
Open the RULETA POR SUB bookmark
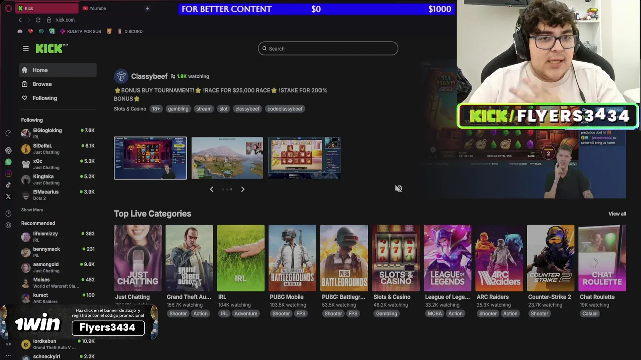pyautogui.click(x=80, y=31)
